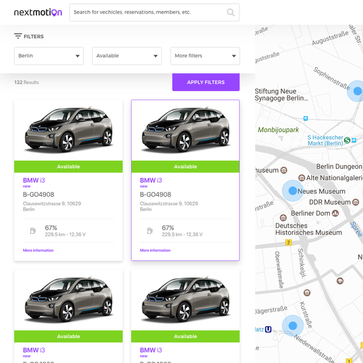Click map vehicle marker near Niederwallstraße
This screenshot has height=363, width=363.
(293, 325)
